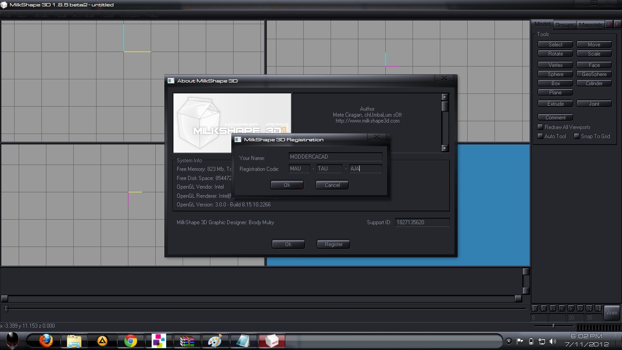Click the orange triangle taskbar app icon
622x350 pixels.
click(x=102, y=341)
